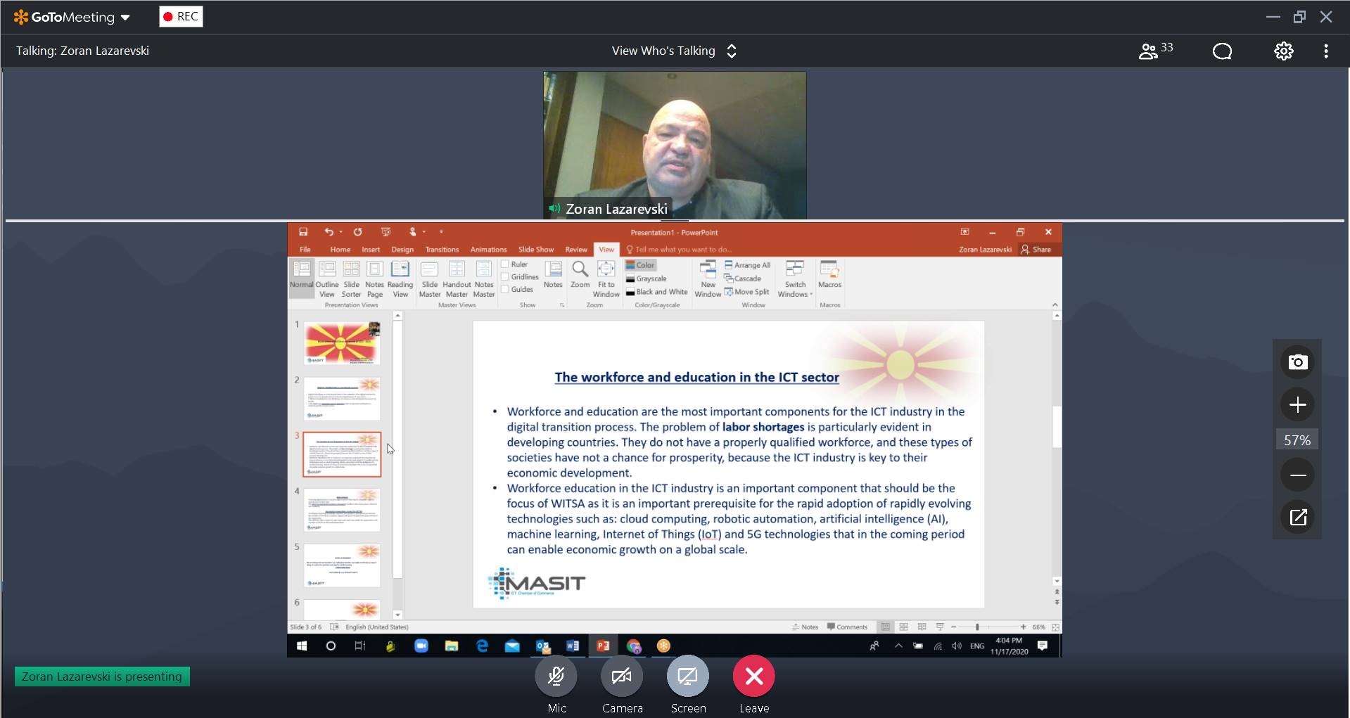Open the Macros button

[829, 275]
